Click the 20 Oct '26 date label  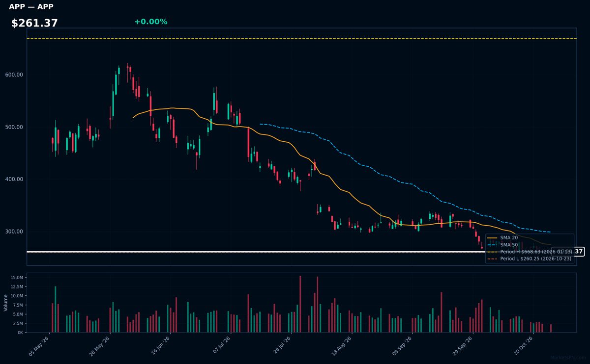pos(524,346)
